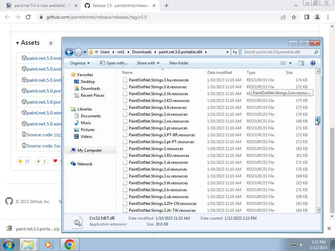
Task: Click Source code (zip) link
Action: [44, 135]
